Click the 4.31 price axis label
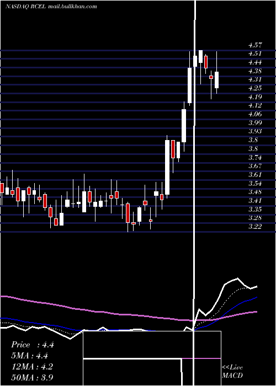 click(x=255, y=79)
